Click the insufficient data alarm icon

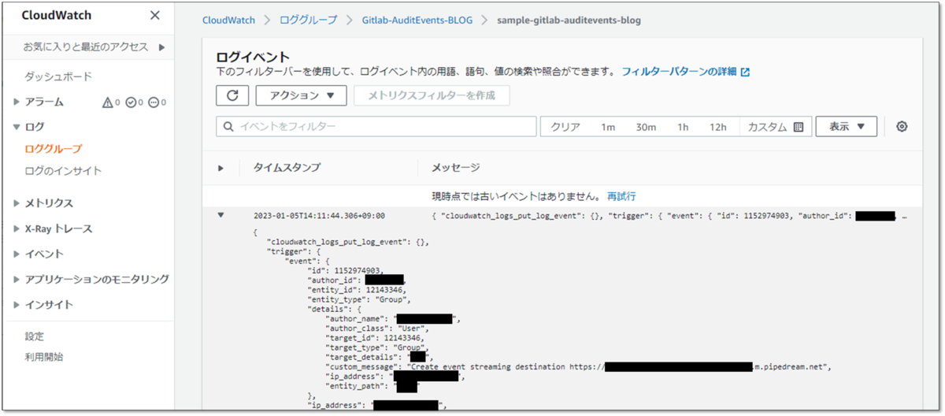point(153,102)
